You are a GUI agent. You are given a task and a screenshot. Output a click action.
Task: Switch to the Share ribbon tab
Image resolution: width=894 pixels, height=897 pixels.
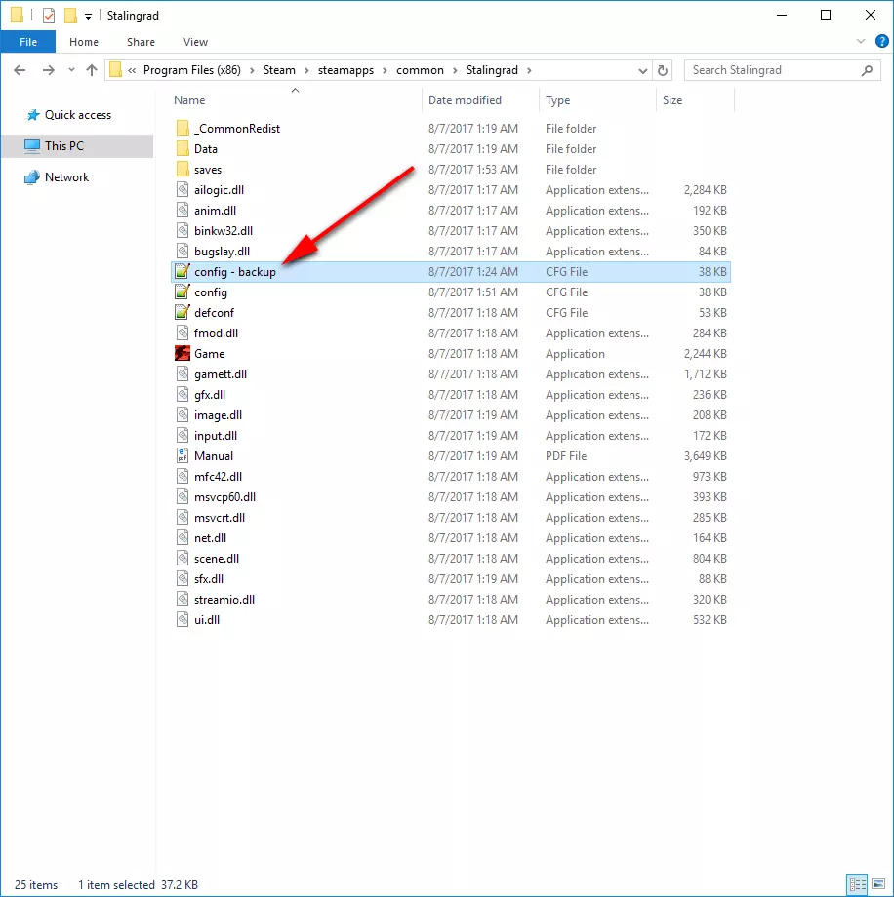point(141,42)
